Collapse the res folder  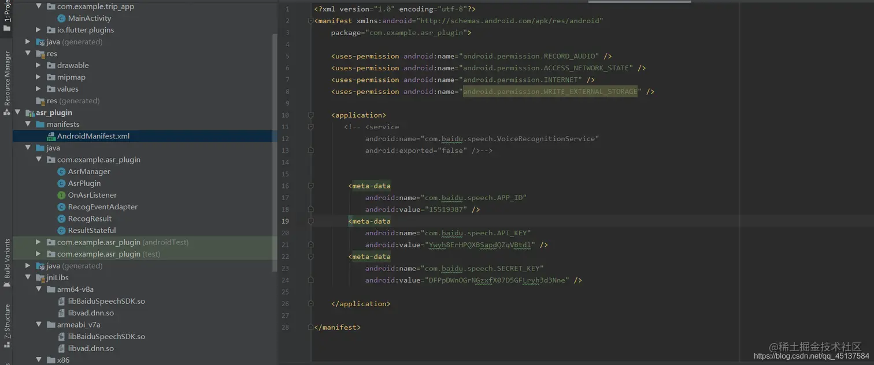(x=28, y=54)
